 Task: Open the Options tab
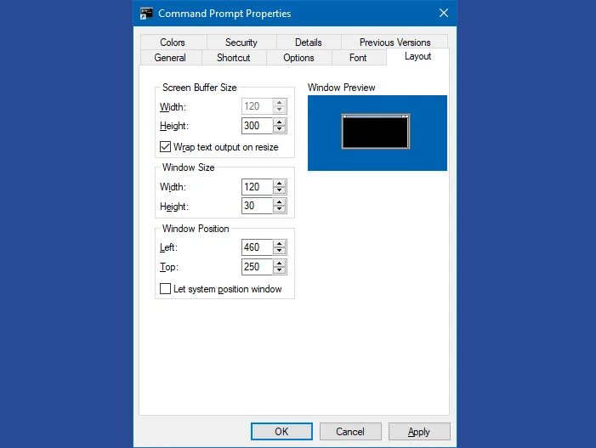[298, 58]
